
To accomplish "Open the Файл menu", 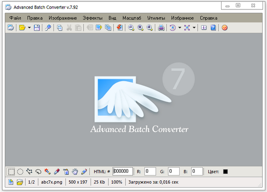I will (x=15, y=18).
